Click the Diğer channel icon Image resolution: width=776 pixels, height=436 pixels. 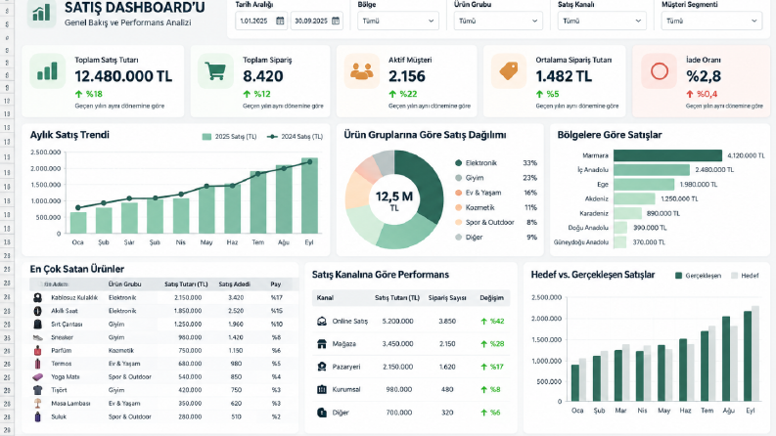tap(322, 412)
